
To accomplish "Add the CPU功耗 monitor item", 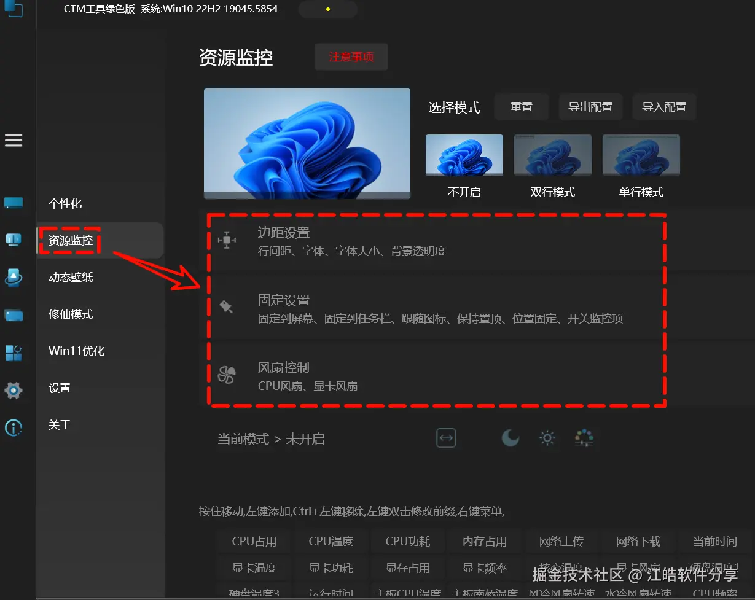I will pyautogui.click(x=408, y=541).
